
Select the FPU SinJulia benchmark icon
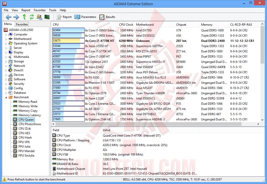coord(15,156)
